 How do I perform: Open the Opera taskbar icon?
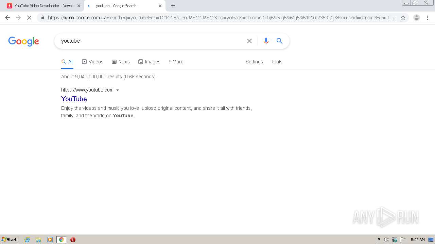click(x=73, y=240)
